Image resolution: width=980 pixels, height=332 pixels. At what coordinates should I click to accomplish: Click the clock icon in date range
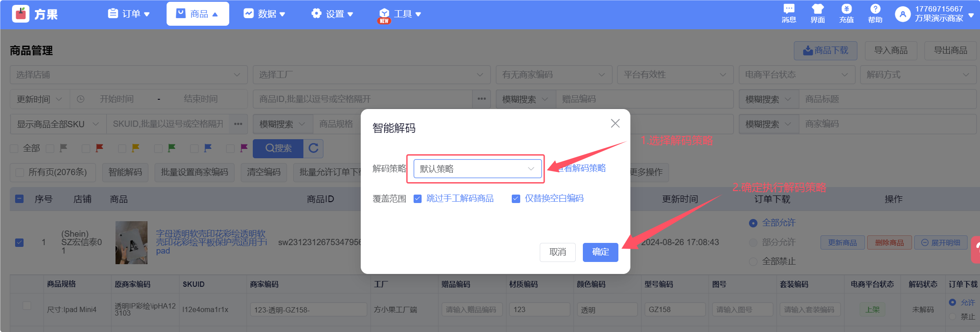point(80,99)
